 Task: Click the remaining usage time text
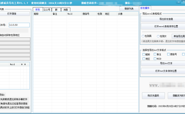(x=52, y=3)
